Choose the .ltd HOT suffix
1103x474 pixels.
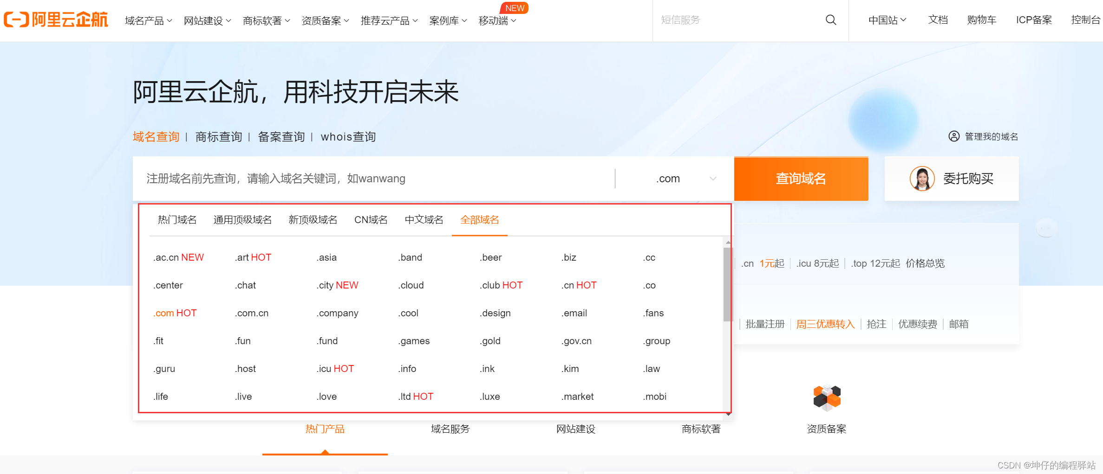click(416, 397)
